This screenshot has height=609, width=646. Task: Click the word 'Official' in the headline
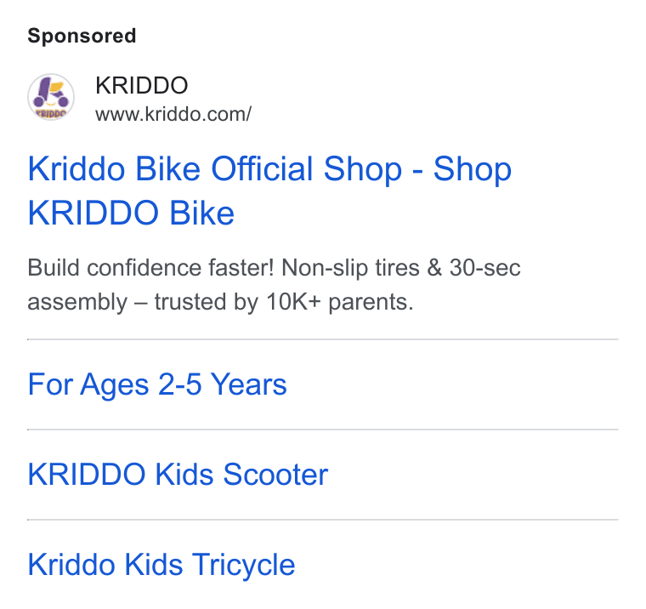coord(262,168)
